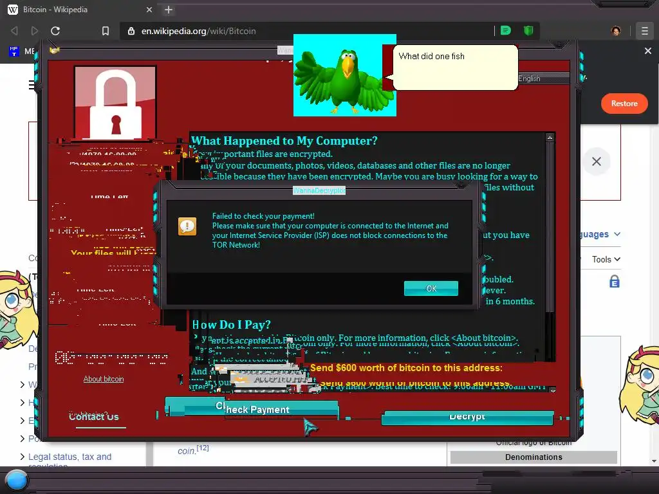The height and width of the screenshot is (494, 659).
Task: Open the green chat extension icon
Action: tap(506, 31)
